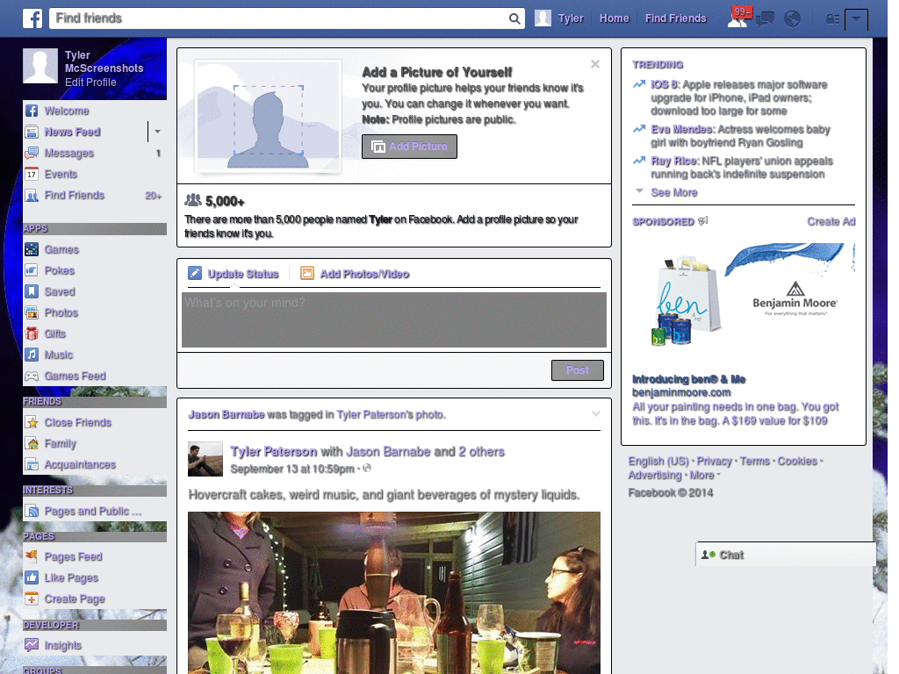Click the Find friends search field

[263, 18]
